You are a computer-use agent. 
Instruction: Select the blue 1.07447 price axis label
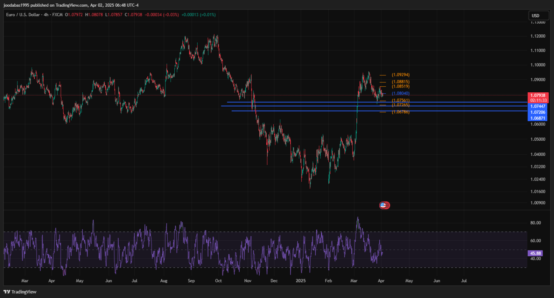pos(537,106)
